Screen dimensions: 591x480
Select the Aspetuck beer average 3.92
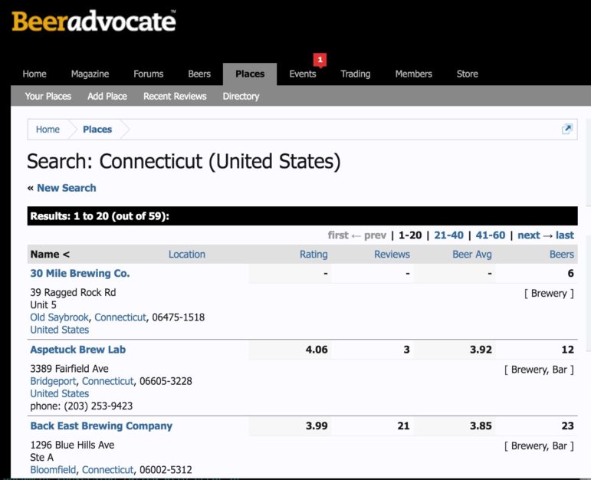(x=481, y=350)
